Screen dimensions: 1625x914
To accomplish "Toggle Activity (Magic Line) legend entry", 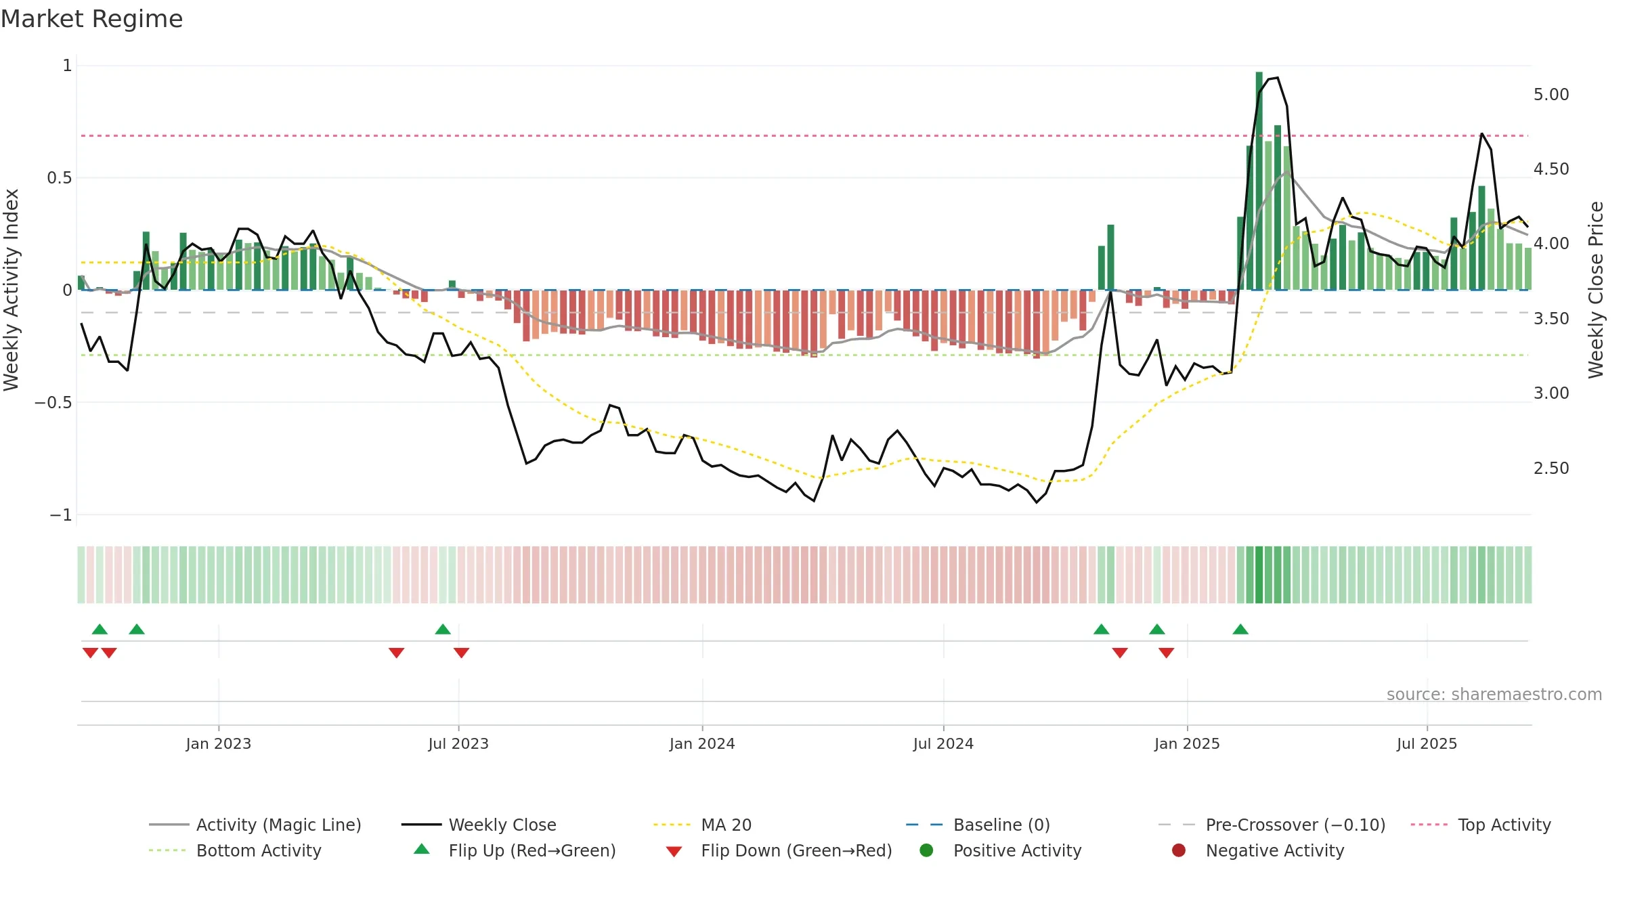I will [255, 825].
